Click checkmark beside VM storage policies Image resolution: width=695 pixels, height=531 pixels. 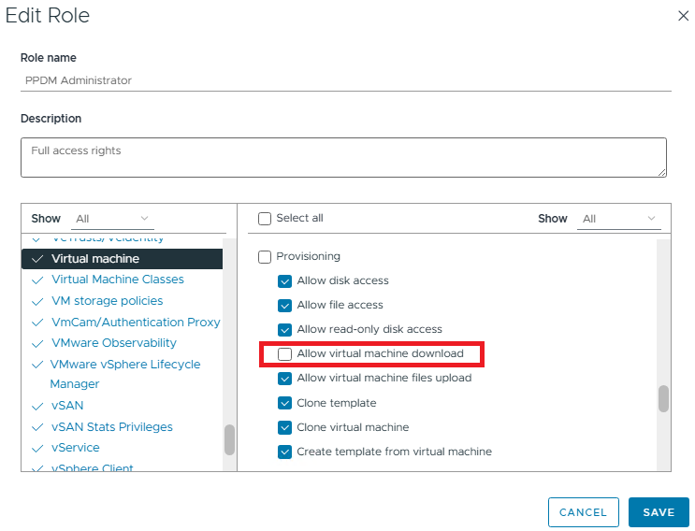37,301
